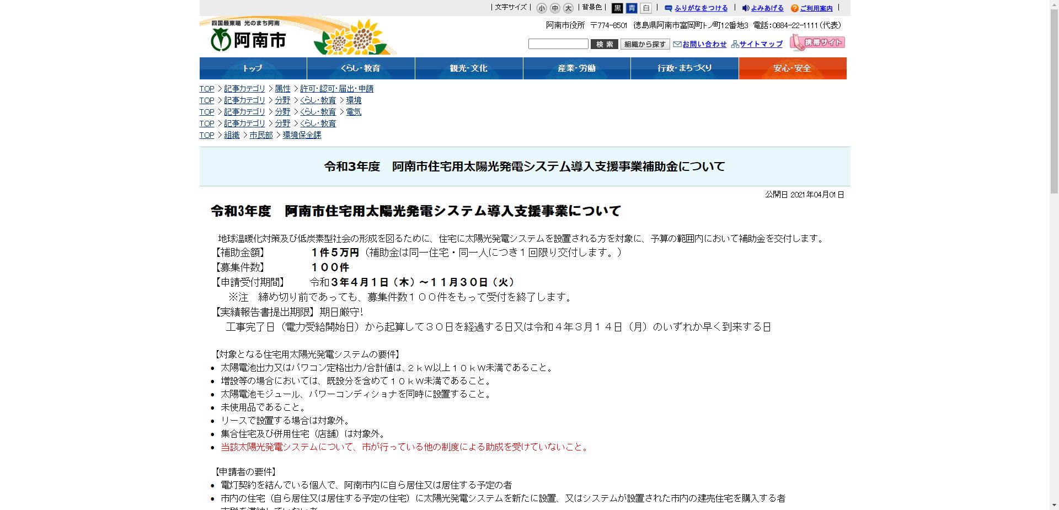Open the サイトマップ site map icon

pyautogui.click(x=736, y=45)
